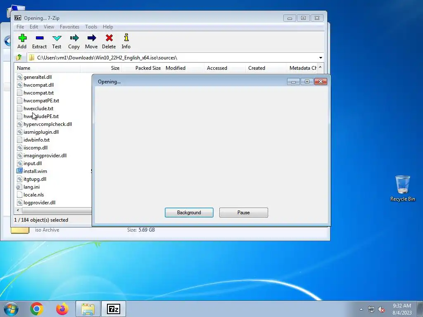The width and height of the screenshot is (423, 317).
Task: Open Google Chrome from the taskbar
Action: [x=37, y=309]
